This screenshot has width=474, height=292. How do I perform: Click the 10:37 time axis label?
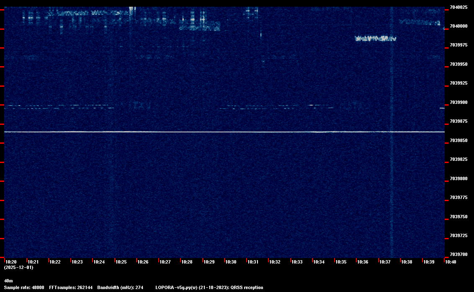(385, 262)
